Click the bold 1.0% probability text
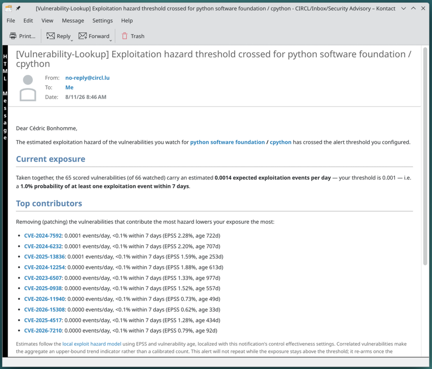 pyautogui.click(x=105, y=186)
